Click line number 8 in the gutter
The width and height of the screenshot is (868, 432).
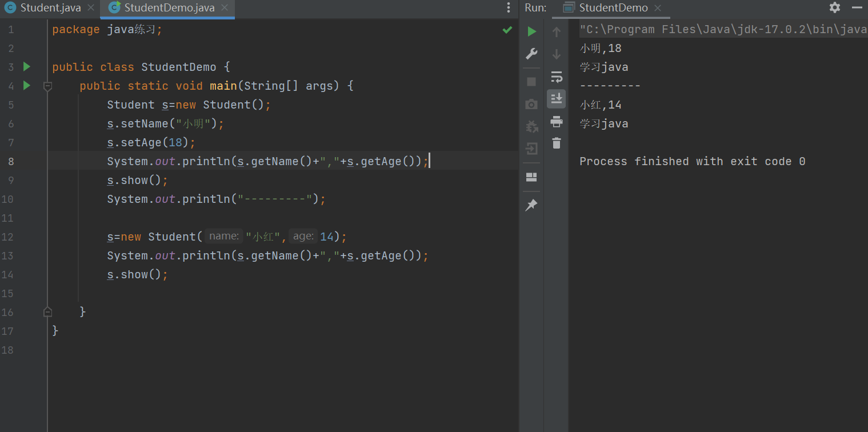point(11,161)
